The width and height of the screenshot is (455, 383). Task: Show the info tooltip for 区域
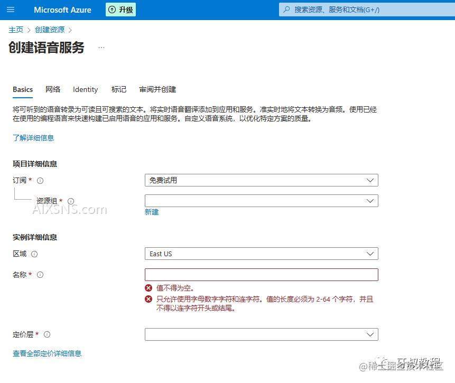(x=35, y=254)
